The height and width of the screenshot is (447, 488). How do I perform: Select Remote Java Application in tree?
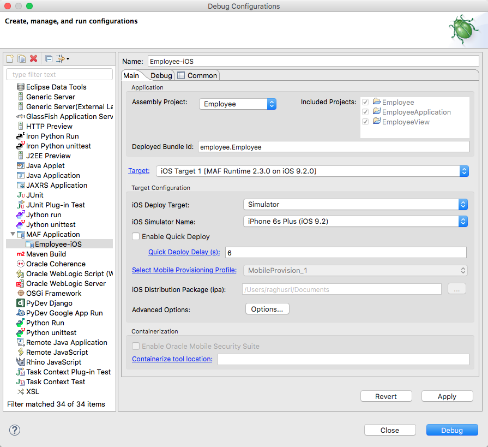(x=67, y=342)
